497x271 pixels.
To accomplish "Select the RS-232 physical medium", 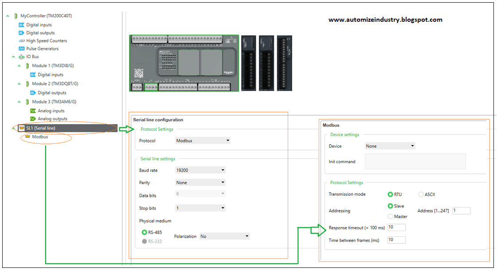I will (144, 241).
